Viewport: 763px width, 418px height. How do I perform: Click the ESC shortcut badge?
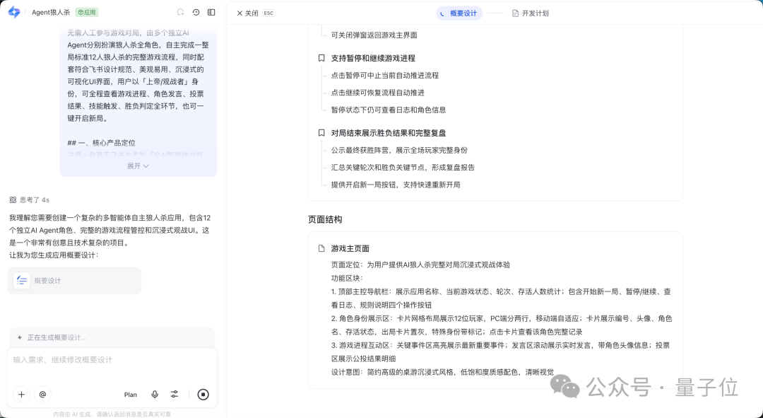tap(268, 13)
